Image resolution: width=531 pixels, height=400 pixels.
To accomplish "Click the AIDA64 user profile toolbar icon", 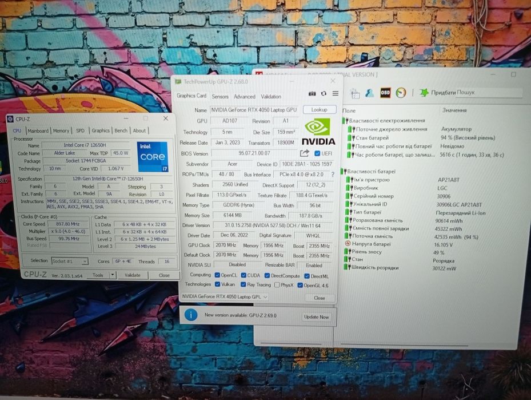I will (x=369, y=93).
